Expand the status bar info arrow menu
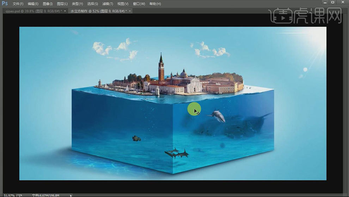Screen dimensions: 349x197 tap(71, 196)
